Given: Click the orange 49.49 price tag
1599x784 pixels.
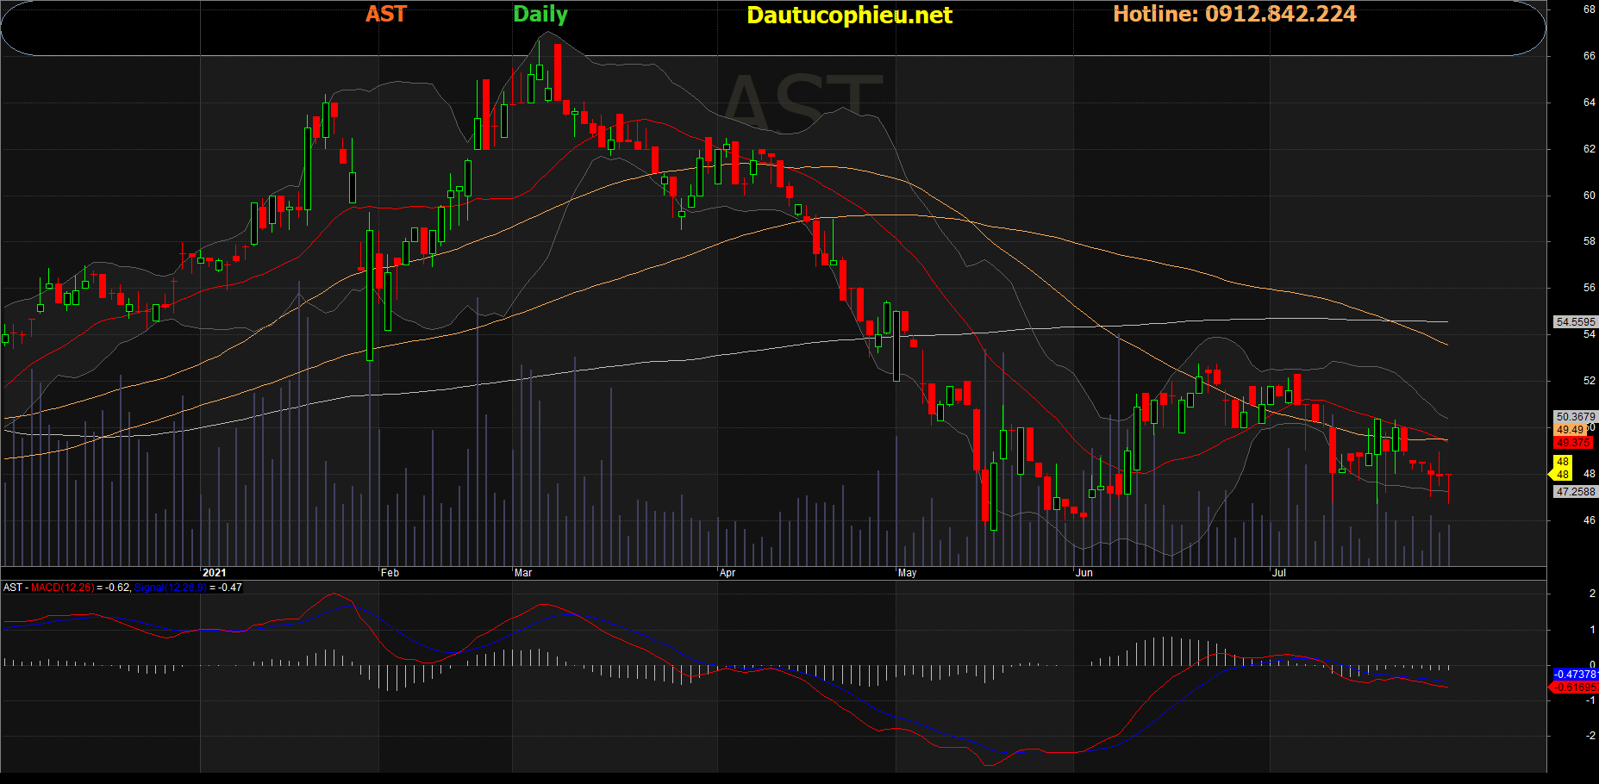Looking at the screenshot, I should [1570, 430].
